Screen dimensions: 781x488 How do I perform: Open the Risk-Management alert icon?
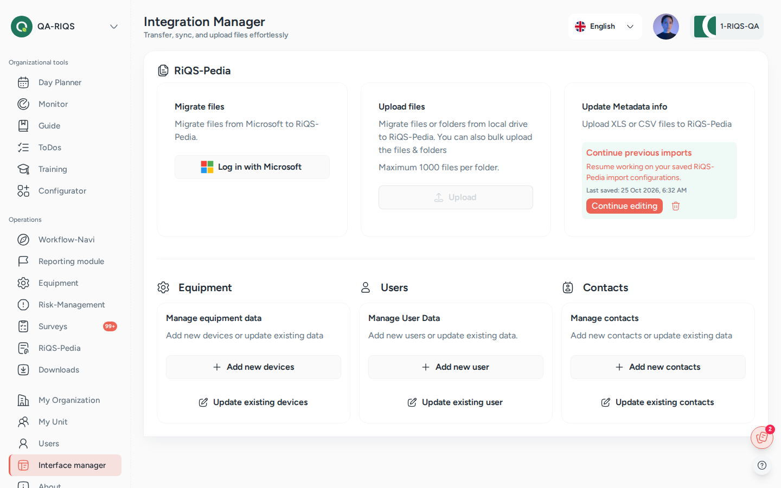click(23, 305)
